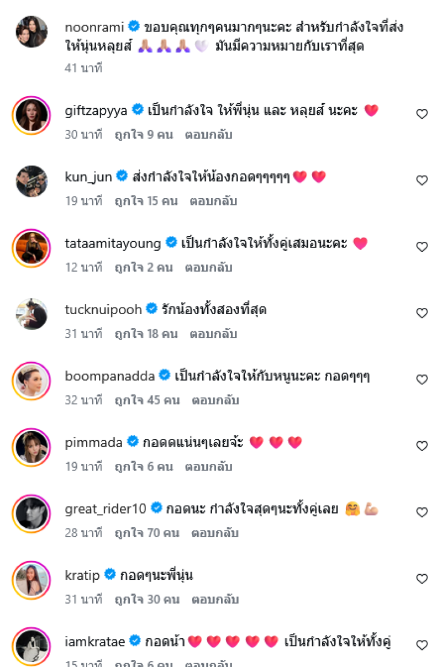Like kun_jun's comment with the heart icon
This screenshot has width=442, height=667.
click(x=422, y=181)
